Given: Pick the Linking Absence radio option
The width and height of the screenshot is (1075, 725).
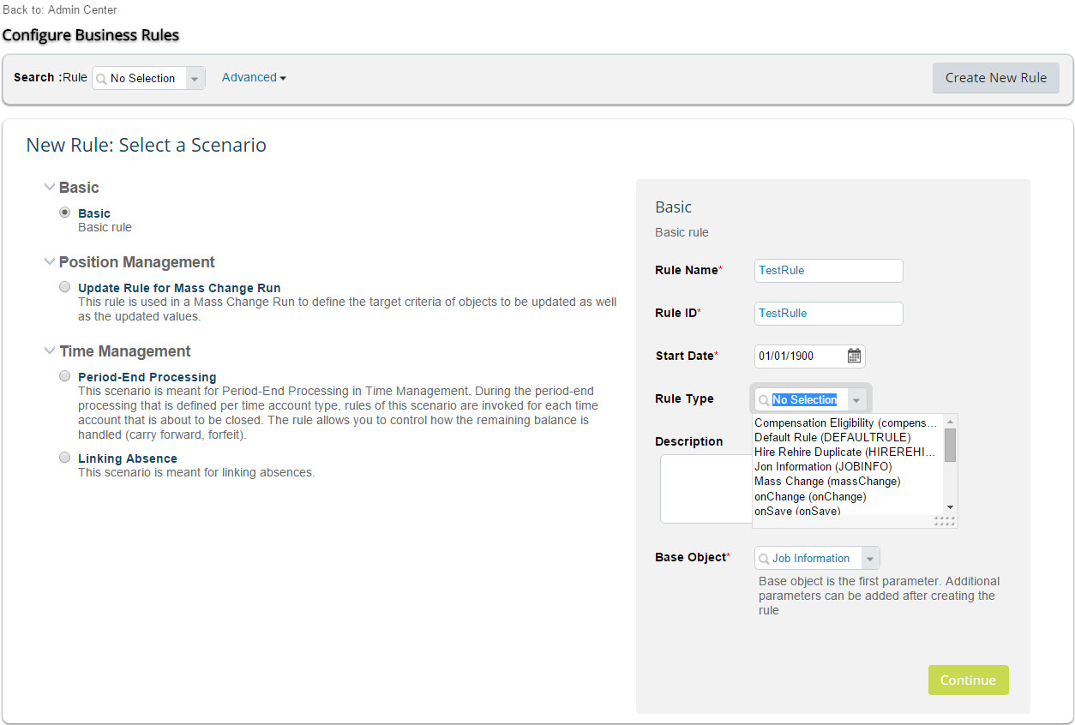Looking at the screenshot, I should pyautogui.click(x=65, y=458).
